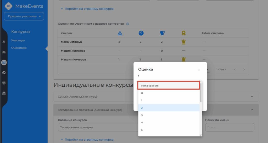Click the group of people sidebar icon

(x=4, y=52)
